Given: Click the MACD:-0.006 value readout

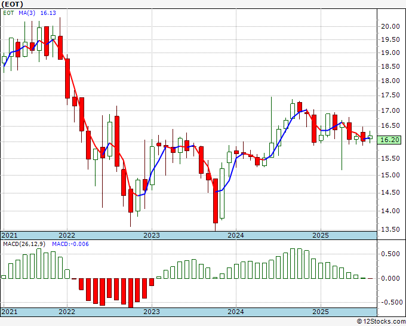Looking at the screenshot, I should [x=70, y=244].
